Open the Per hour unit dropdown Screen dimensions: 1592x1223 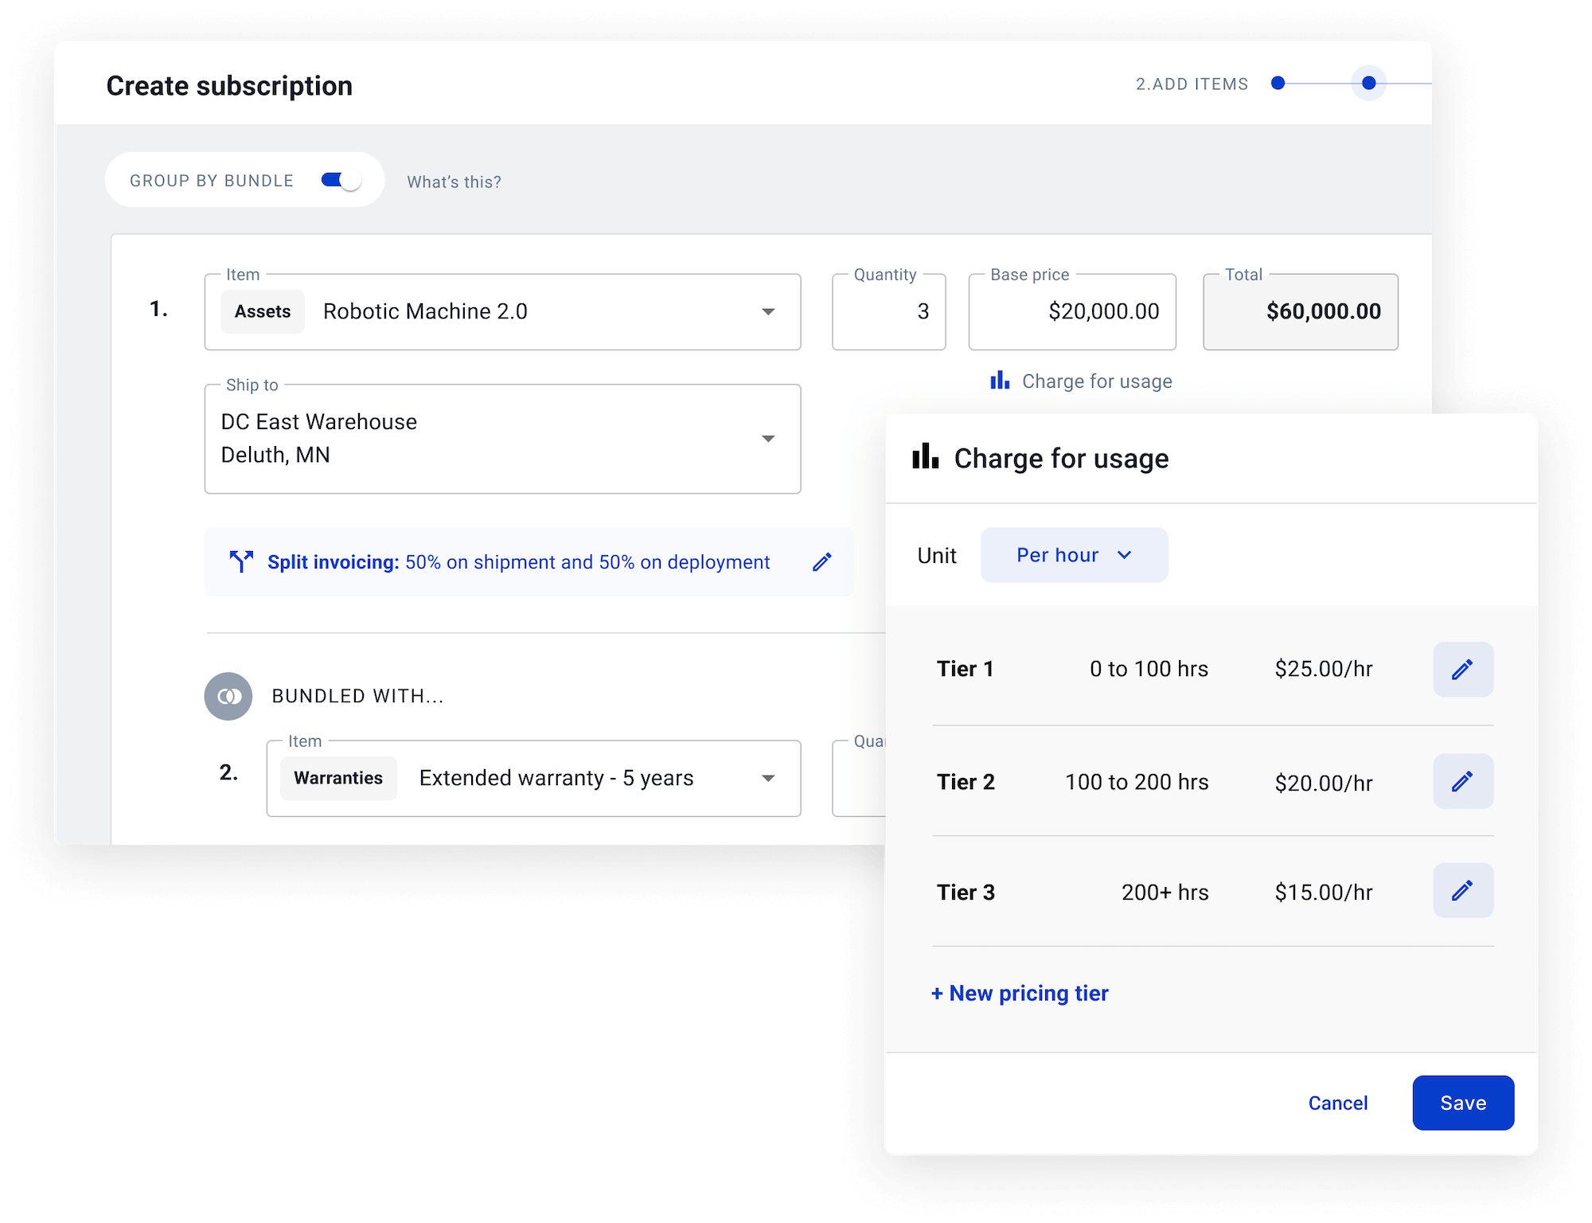pyautogui.click(x=1073, y=555)
